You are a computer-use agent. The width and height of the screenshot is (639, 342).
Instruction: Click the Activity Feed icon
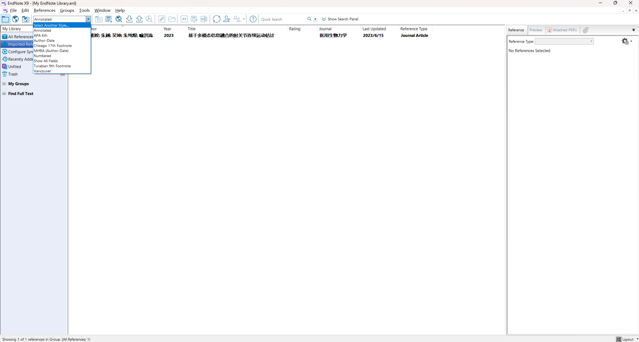click(237, 19)
